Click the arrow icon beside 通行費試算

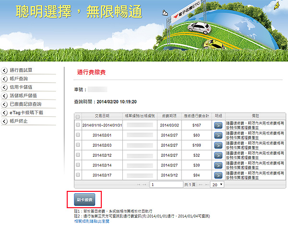click(5, 71)
